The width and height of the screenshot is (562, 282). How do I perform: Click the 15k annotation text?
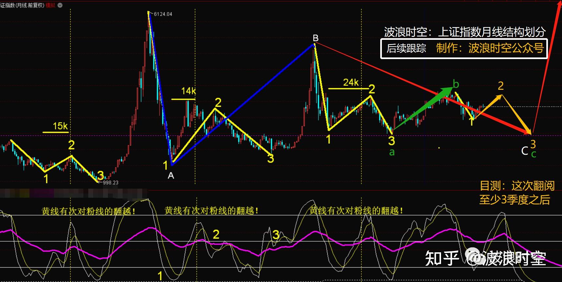[60, 126]
